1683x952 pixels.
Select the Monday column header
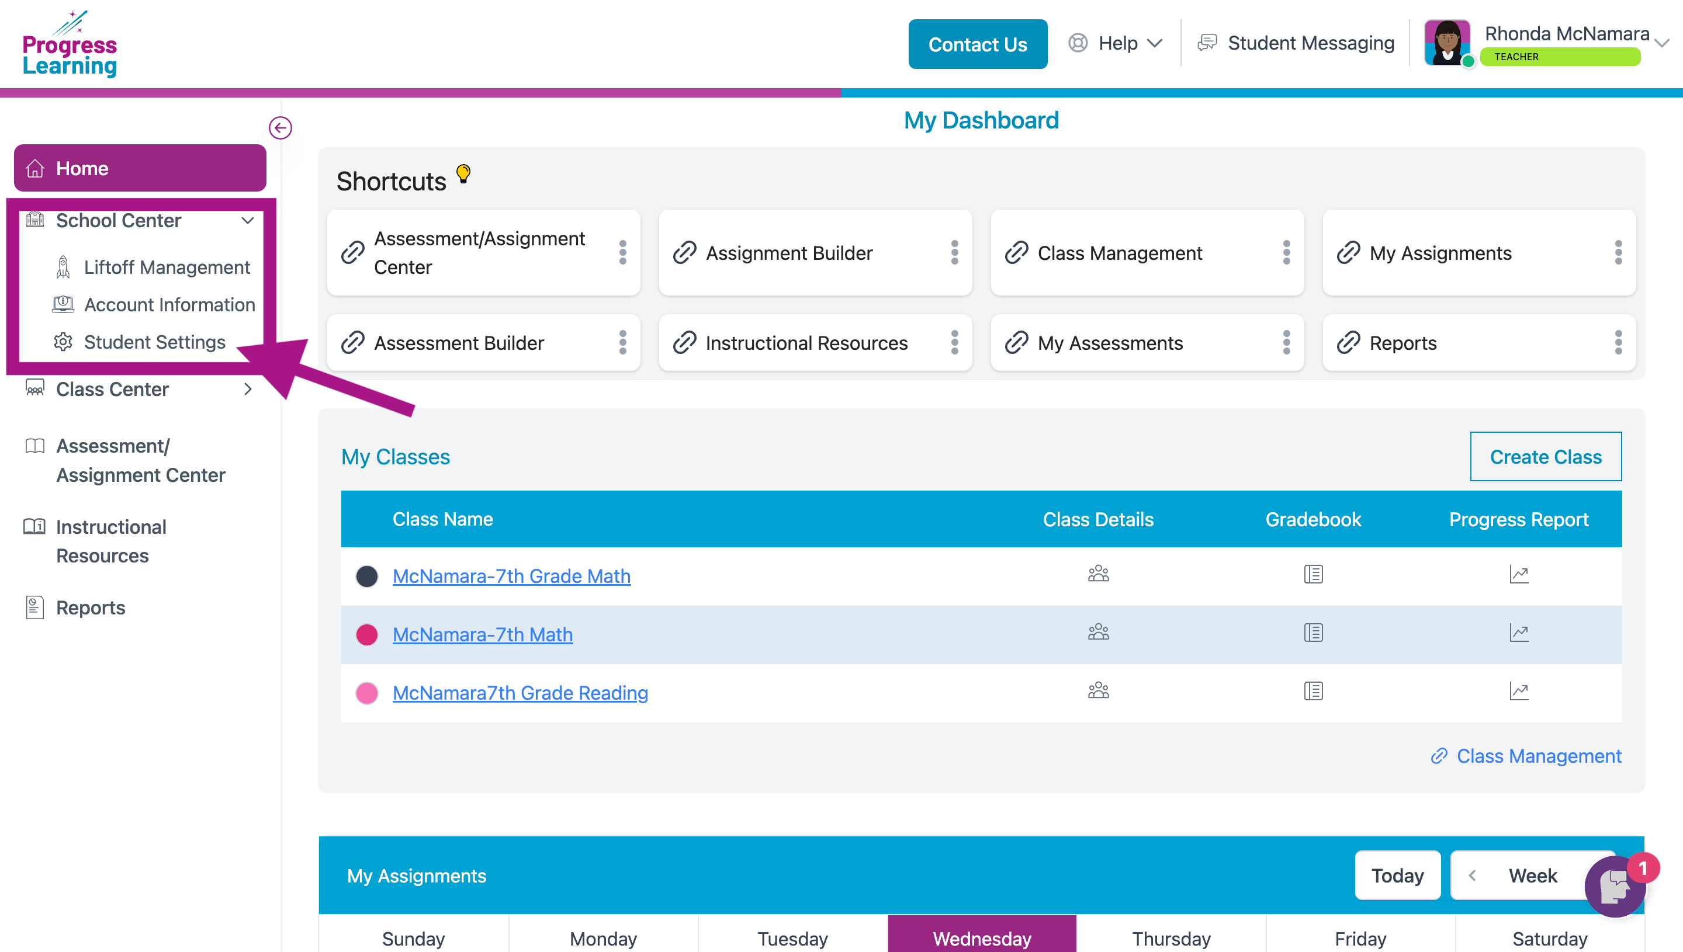point(603,935)
